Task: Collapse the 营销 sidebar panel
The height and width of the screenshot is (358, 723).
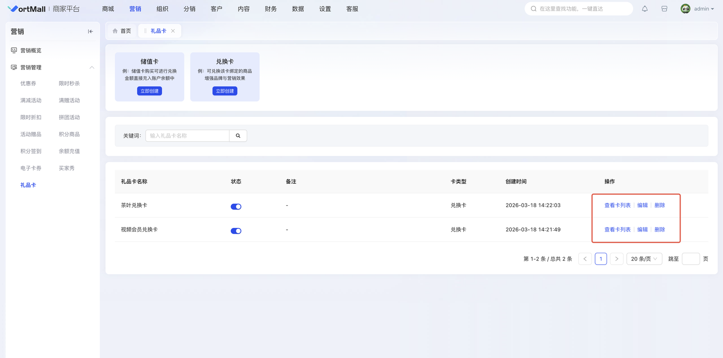Action: point(90,32)
